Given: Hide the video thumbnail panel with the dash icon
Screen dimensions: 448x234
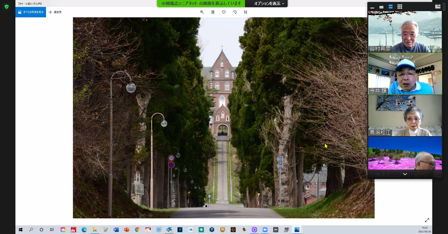Looking at the screenshot, I should tap(372, 7).
